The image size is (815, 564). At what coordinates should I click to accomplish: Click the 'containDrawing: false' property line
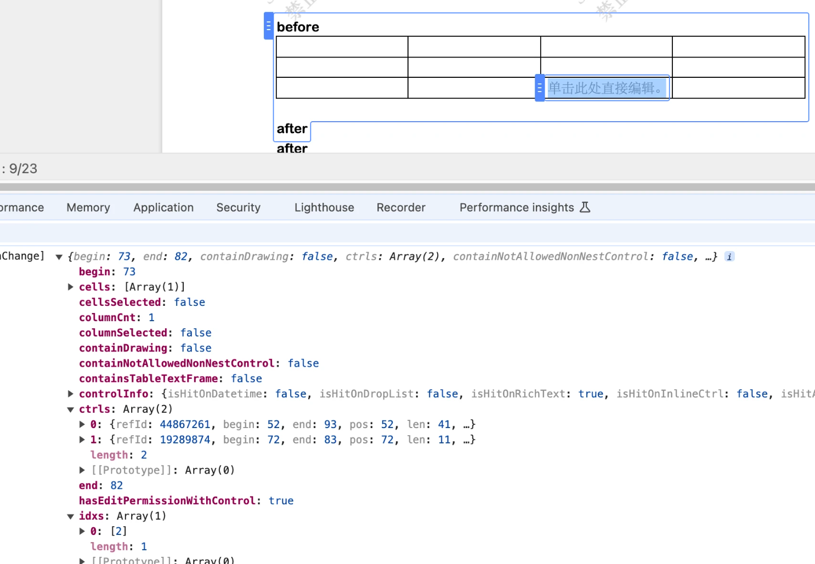(145, 348)
